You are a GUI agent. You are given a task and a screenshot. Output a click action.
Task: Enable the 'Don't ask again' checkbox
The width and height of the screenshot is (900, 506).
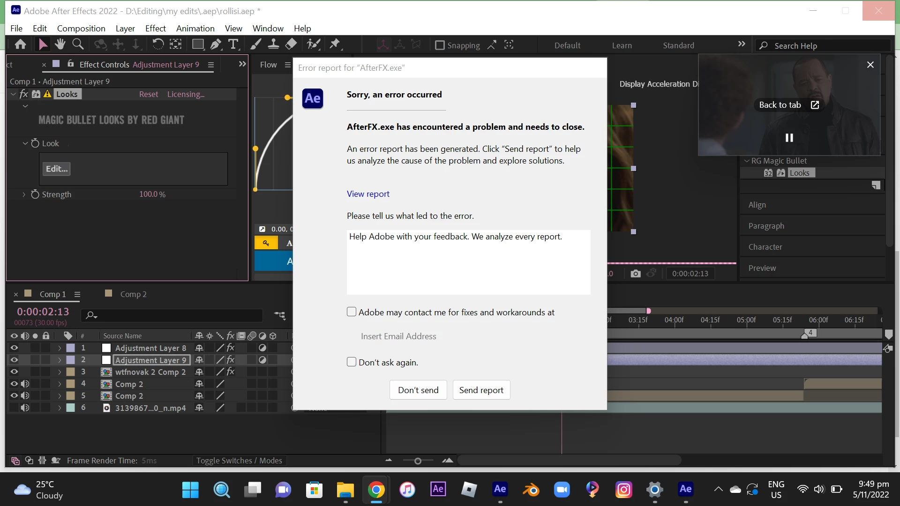[352, 362]
